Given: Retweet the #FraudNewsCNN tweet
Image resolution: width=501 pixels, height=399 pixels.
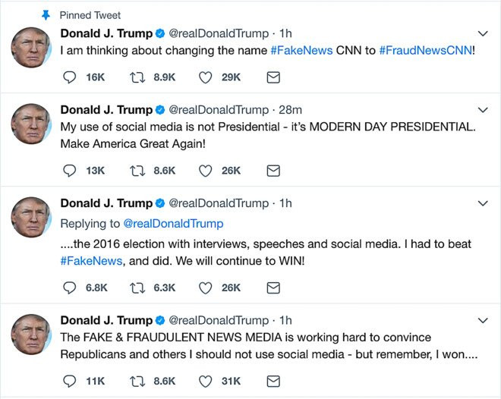Looking at the screenshot, I should coord(139,77).
